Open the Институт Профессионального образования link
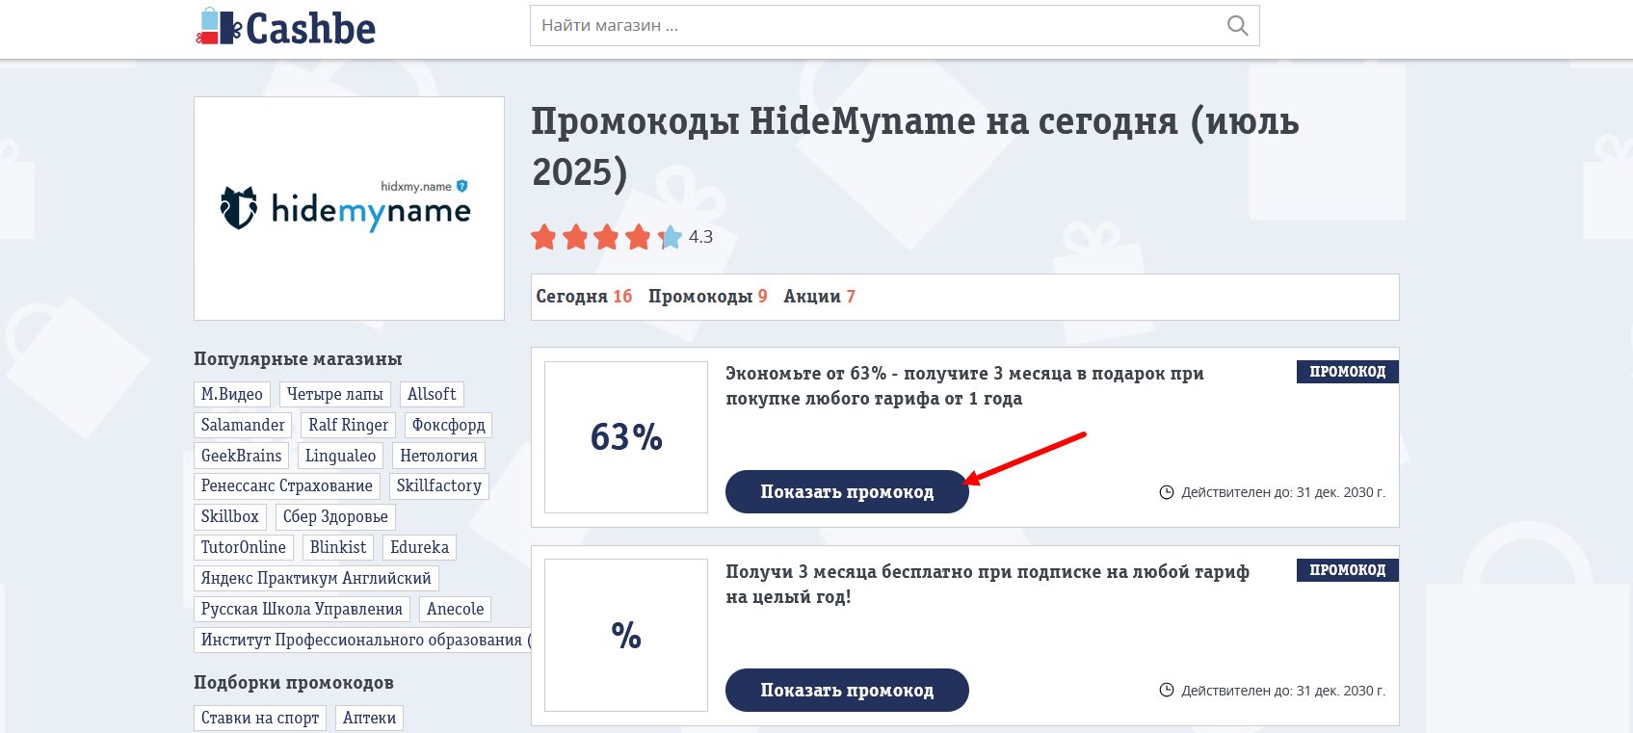 pos(362,641)
